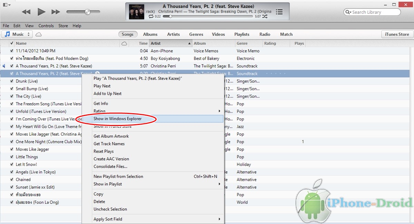Uncheck the Angels (Live in Tokyo) checkbox
The height and width of the screenshot is (224, 414).
[x=12, y=172]
